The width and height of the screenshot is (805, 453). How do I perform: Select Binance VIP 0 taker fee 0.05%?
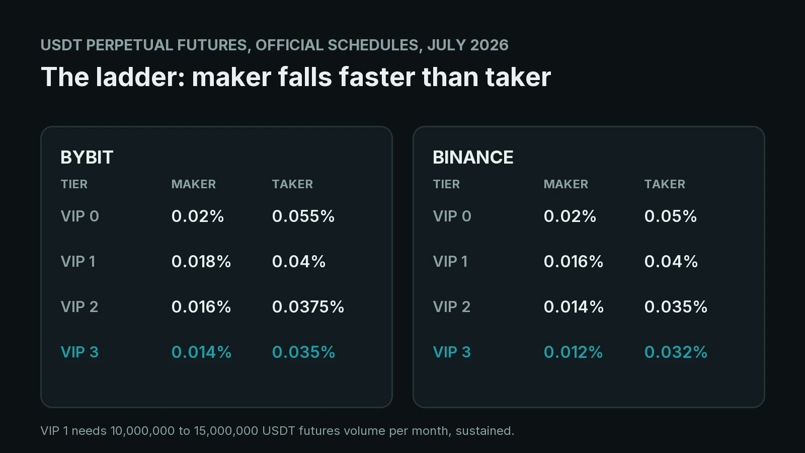(x=671, y=216)
